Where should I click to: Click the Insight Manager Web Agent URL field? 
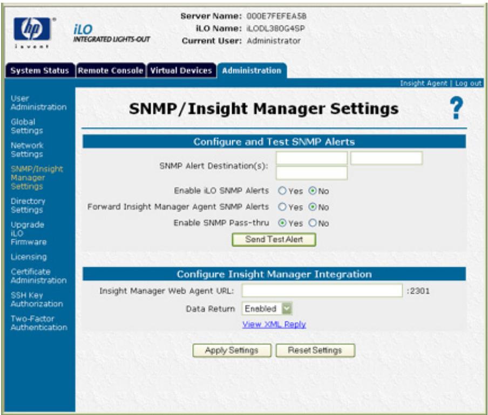(322, 290)
